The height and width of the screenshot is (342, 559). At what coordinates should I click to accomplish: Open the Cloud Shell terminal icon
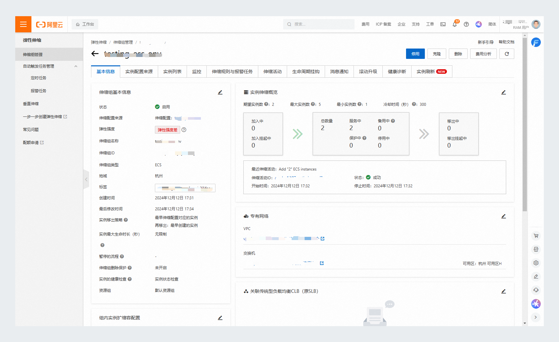443,24
